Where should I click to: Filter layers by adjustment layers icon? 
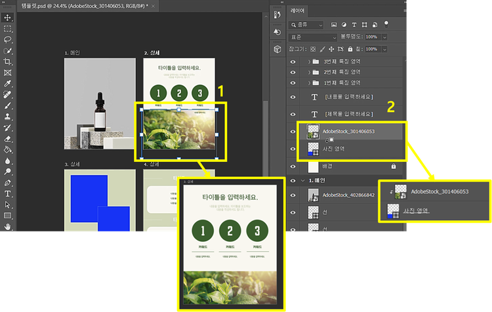(344, 24)
